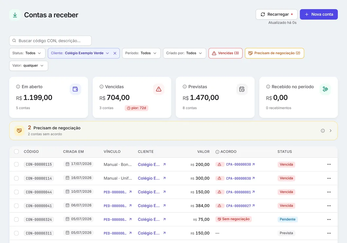347x243 pixels.
Task: Click warning icon in CON-00000041 acordo cell
Action: click(x=219, y=205)
